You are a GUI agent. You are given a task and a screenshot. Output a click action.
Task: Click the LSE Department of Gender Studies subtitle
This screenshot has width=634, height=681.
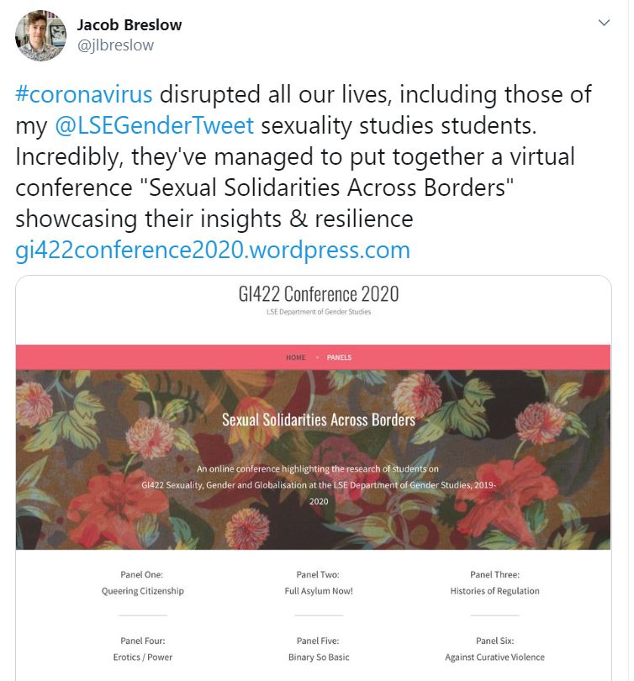pos(318,312)
